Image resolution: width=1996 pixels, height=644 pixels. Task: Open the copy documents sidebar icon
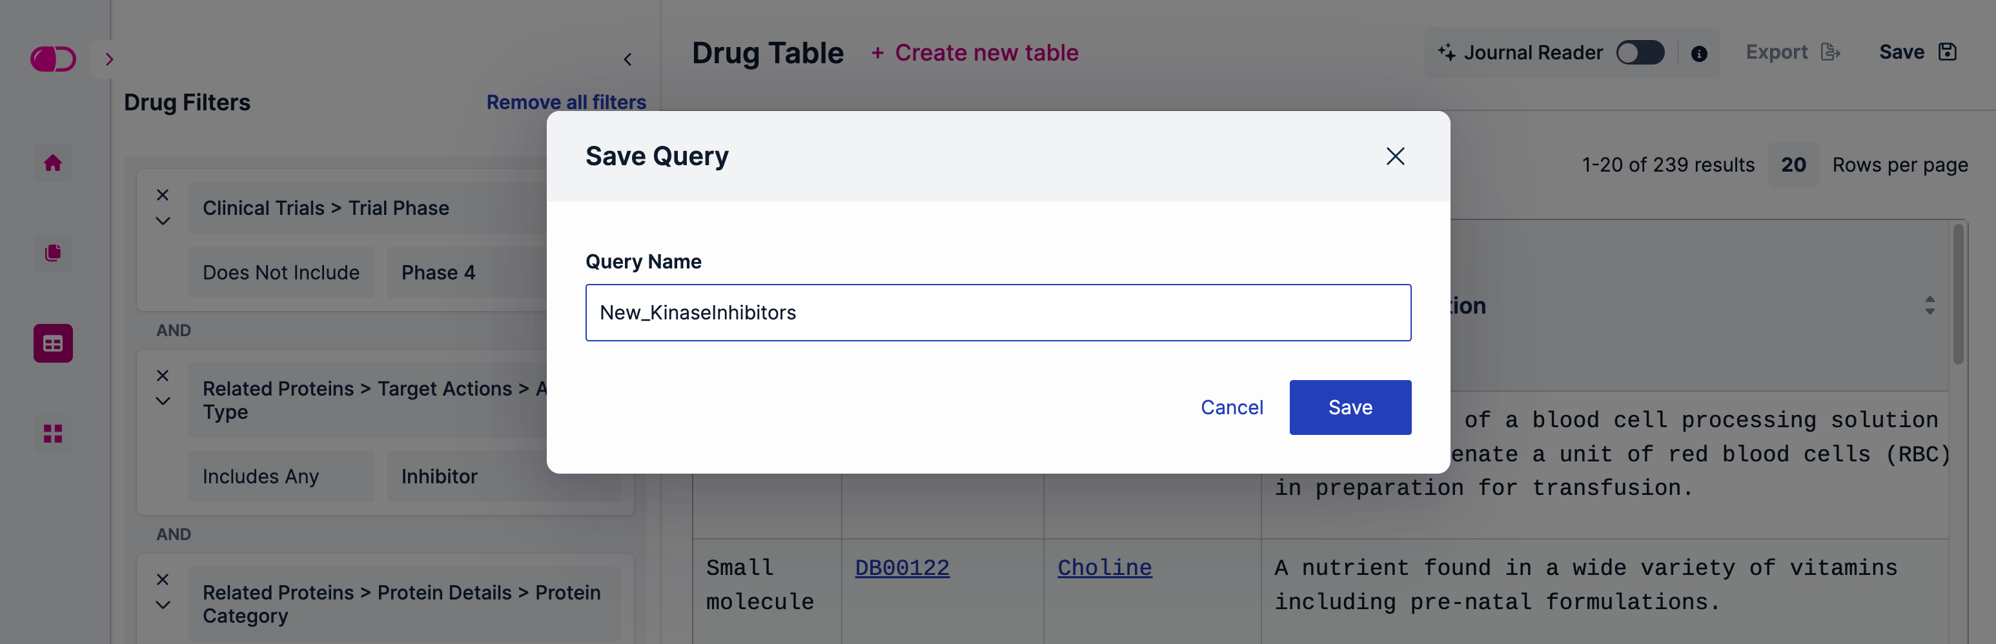53,253
